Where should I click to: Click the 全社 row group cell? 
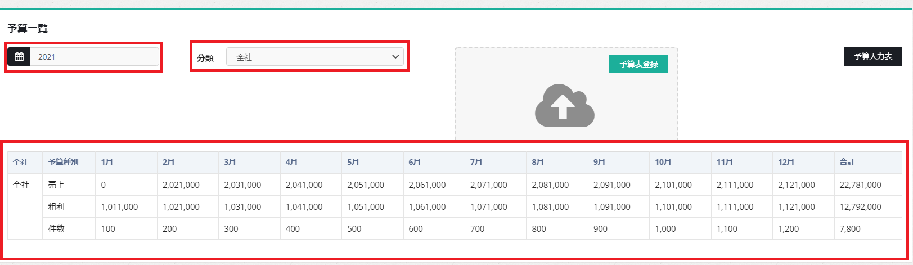click(21, 185)
